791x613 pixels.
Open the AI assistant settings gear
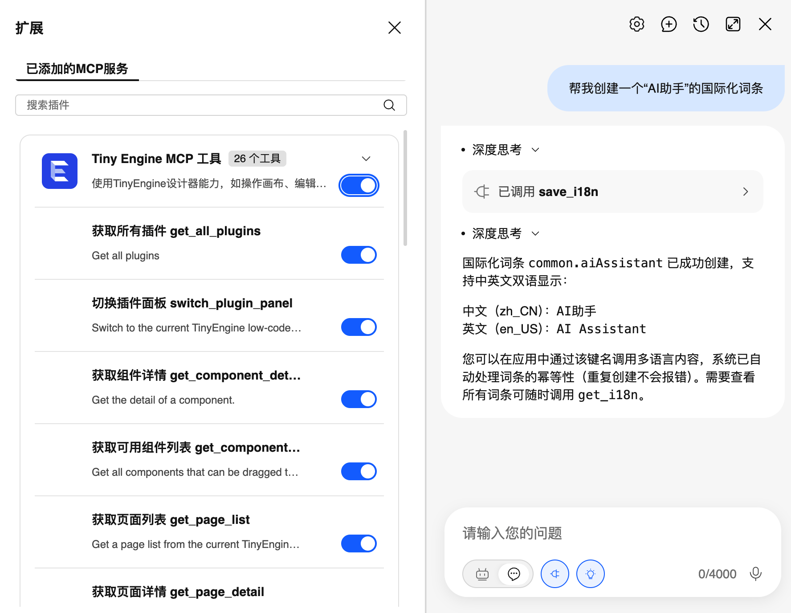(636, 25)
